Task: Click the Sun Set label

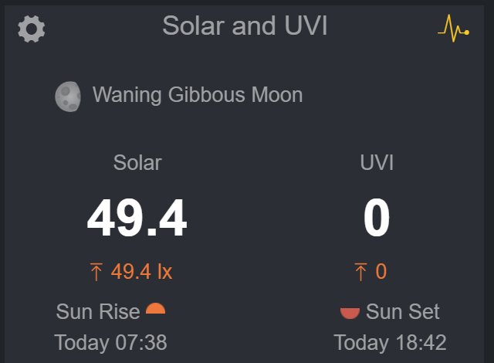Action: tap(402, 312)
